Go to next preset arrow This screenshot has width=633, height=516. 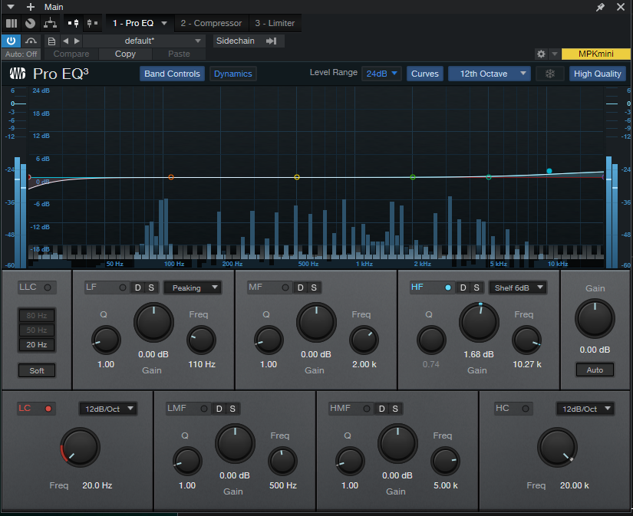pyautogui.click(x=77, y=41)
